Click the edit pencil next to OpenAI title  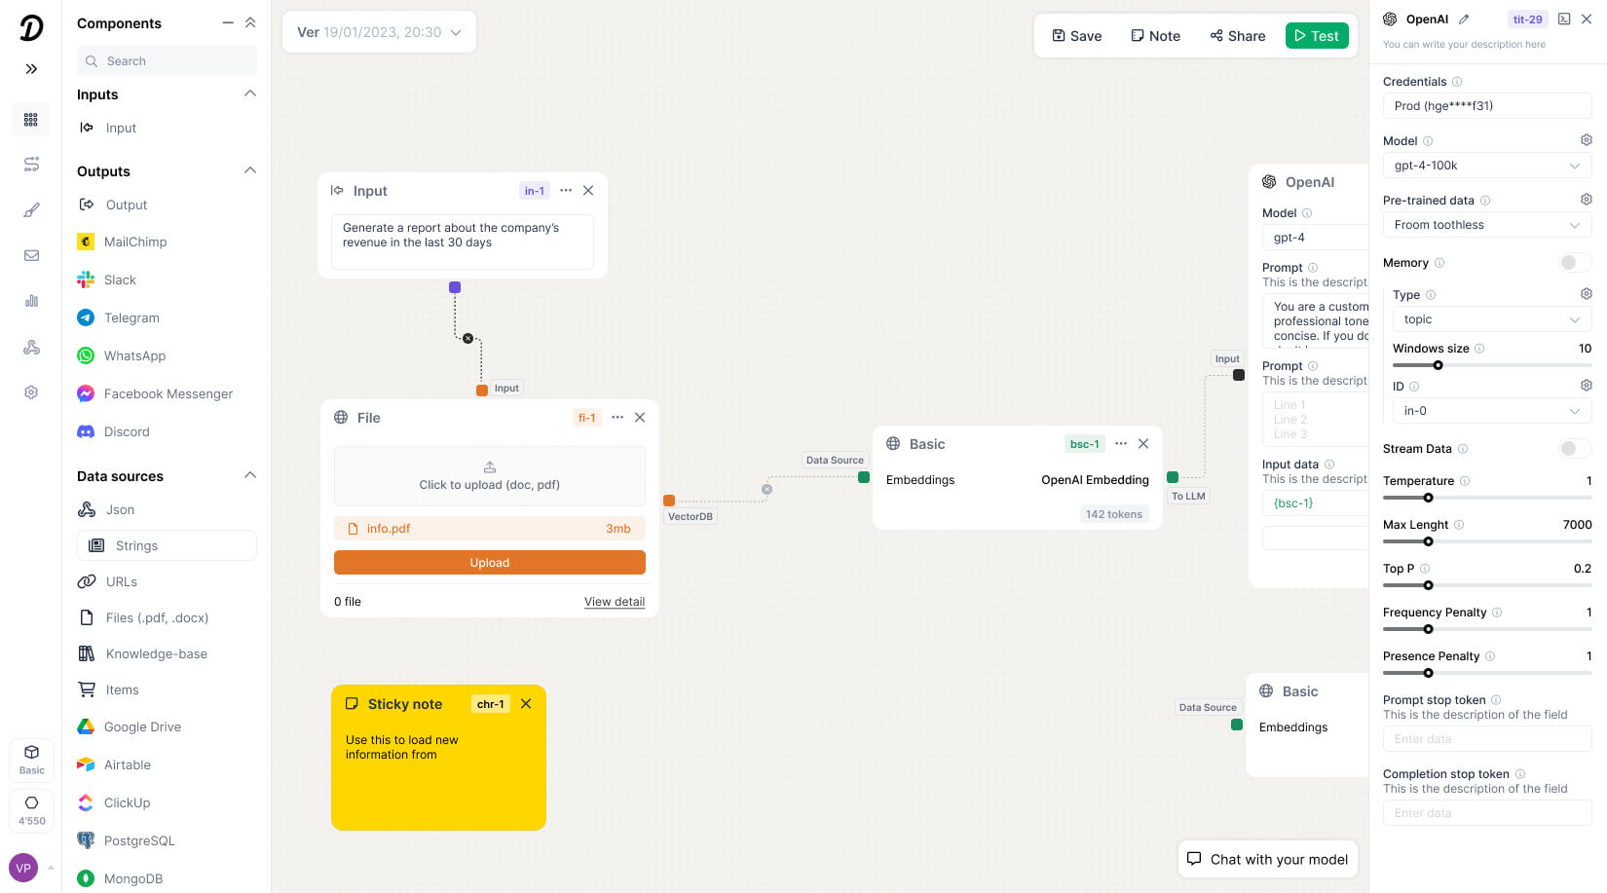(x=1465, y=19)
